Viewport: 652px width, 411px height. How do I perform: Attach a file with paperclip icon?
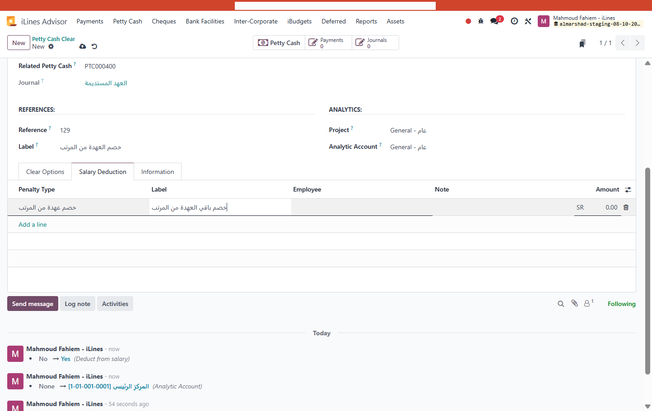tap(575, 304)
